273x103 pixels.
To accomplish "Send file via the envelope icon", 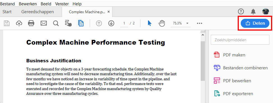I will click(44, 23).
